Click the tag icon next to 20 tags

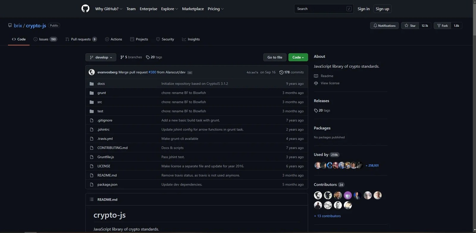[148, 57]
